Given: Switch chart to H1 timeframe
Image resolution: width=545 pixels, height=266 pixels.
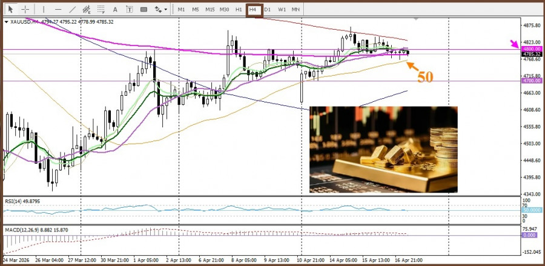Looking at the screenshot, I should click(x=239, y=9).
